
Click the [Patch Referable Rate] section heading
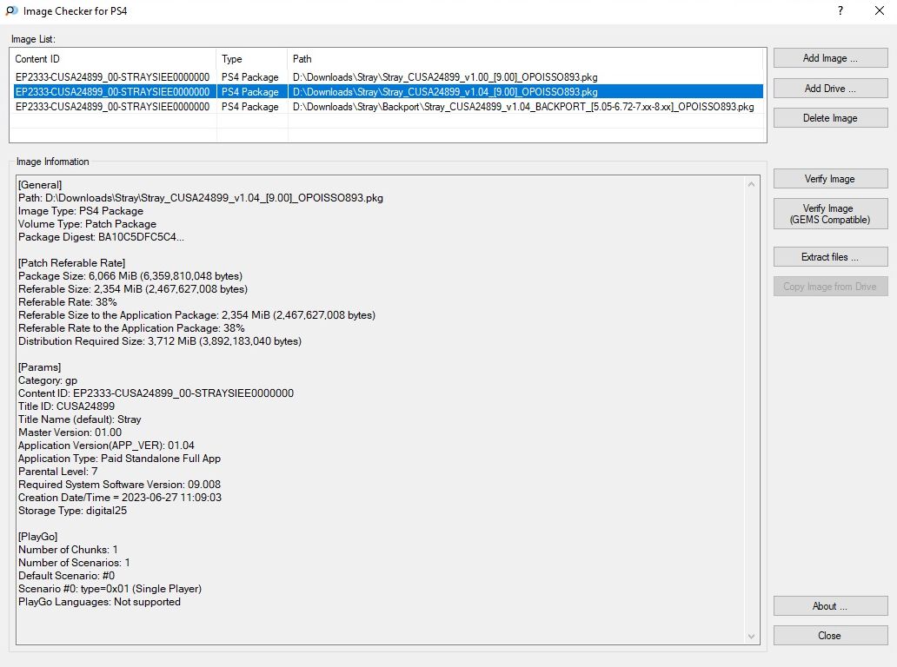(71, 263)
